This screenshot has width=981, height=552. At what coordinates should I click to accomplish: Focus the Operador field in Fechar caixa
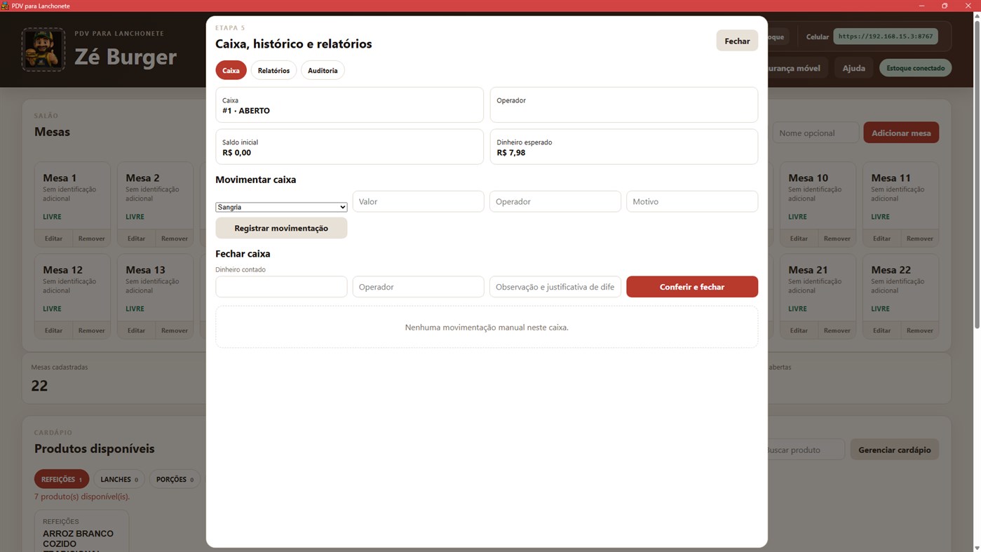pos(418,287)
